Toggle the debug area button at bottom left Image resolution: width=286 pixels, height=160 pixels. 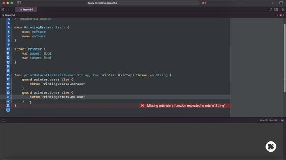pyautogui.click(x=4, y=120)
